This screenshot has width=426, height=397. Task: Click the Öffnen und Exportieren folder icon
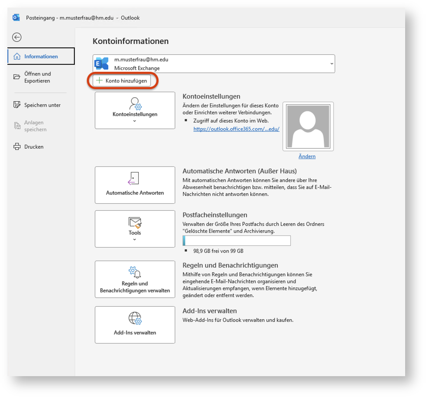pos(17,77)
